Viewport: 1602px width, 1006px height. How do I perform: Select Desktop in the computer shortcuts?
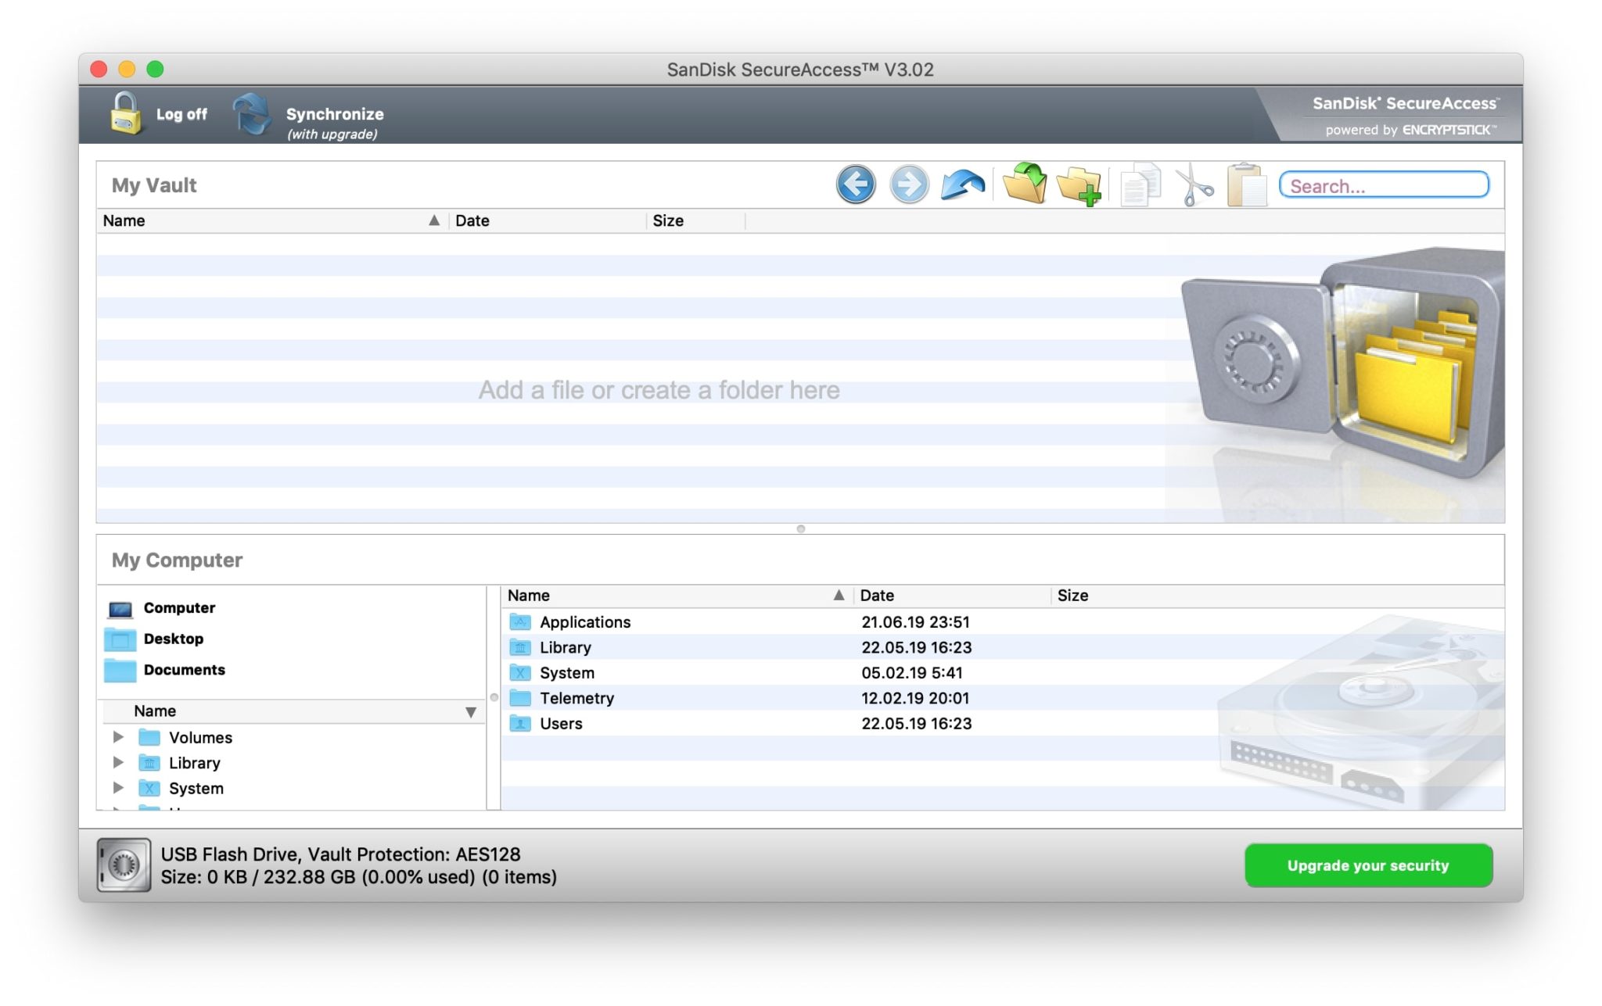[x=173, y=639]
